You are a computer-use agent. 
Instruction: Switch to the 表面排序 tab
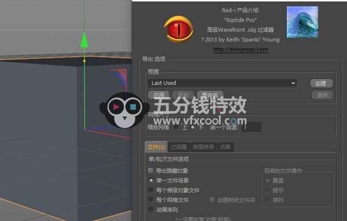coord(203,147)
